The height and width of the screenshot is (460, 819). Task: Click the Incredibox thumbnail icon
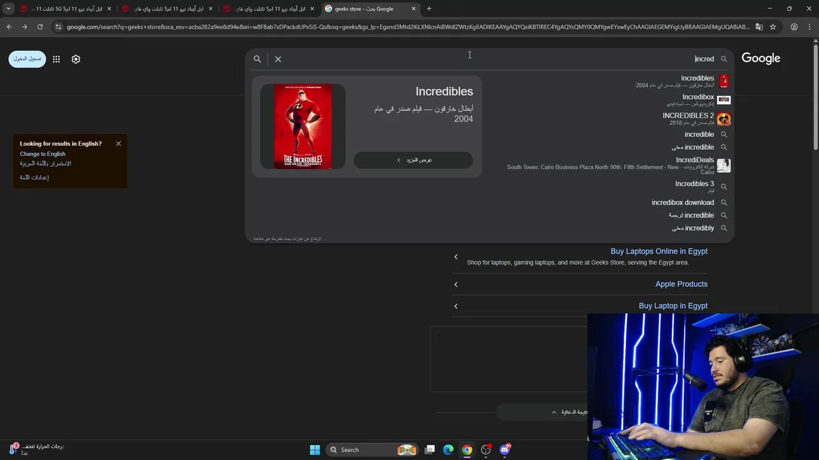click(724, 100)
